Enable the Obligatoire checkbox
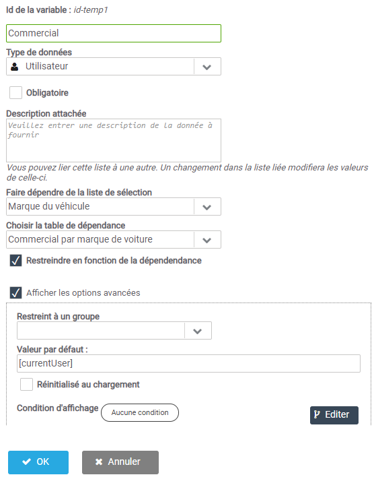 tap(15, 93)
